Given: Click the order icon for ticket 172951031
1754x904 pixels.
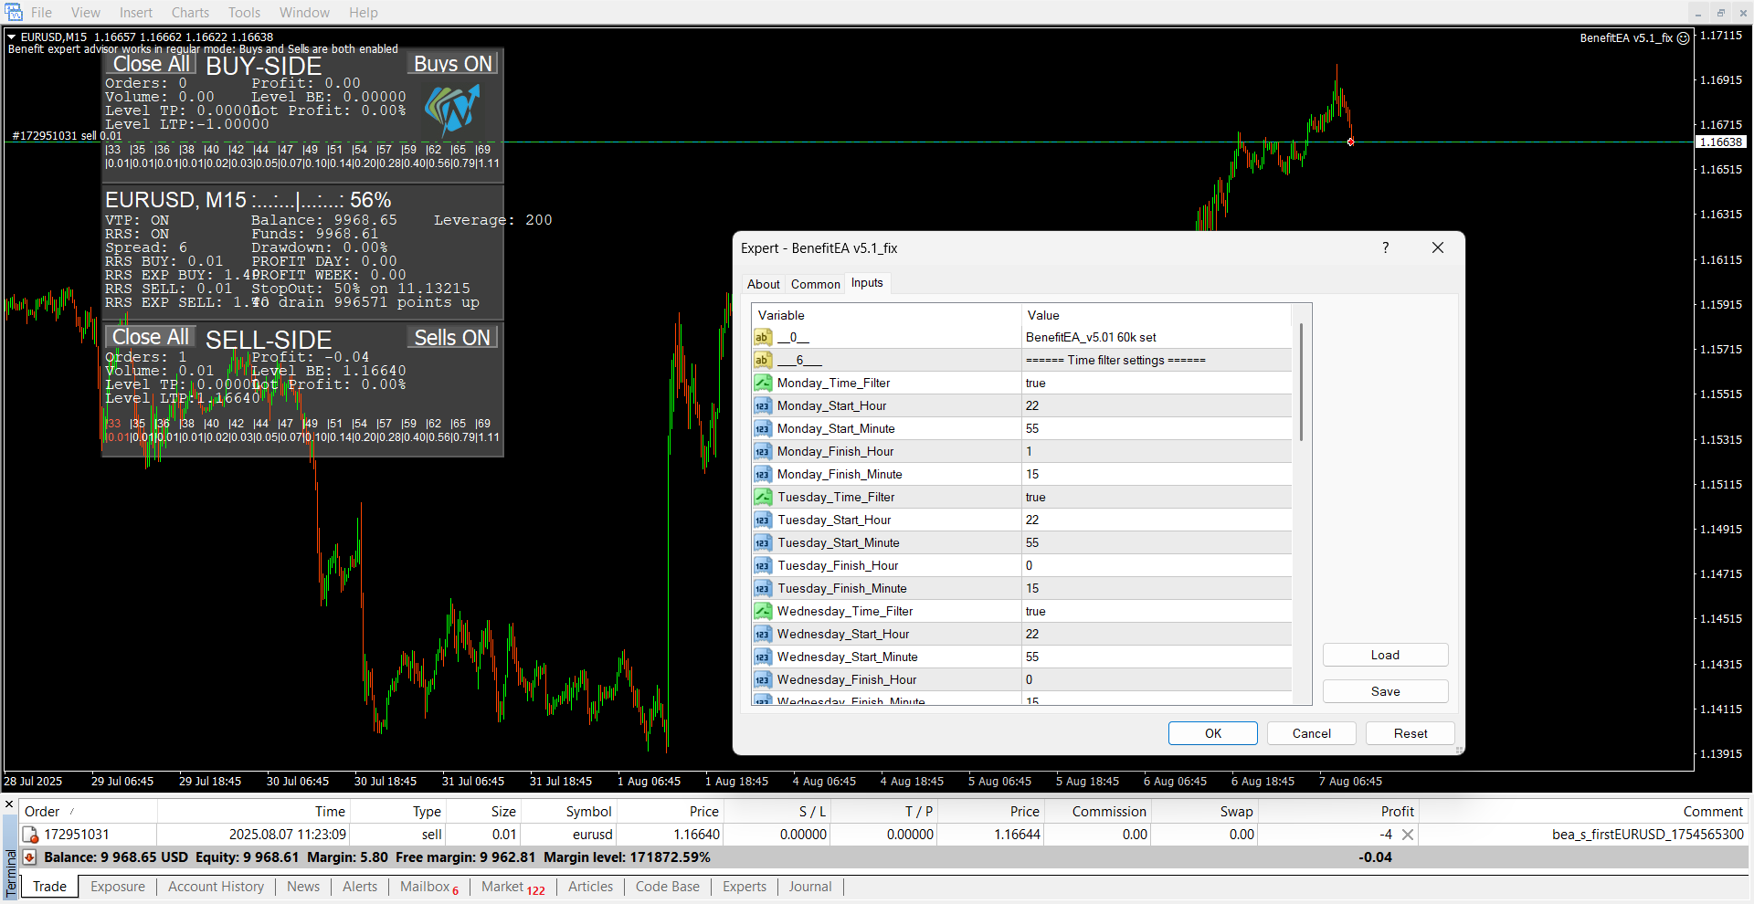Looking at the screenshot, I should [x=30, y=835].
